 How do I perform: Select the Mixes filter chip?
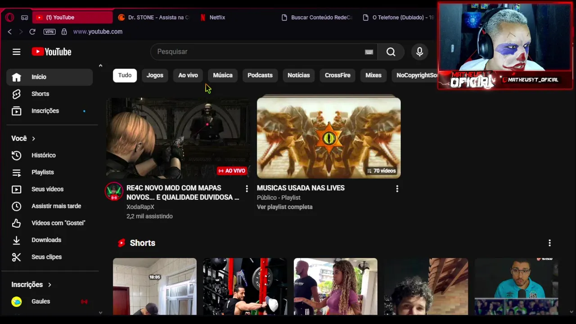[x=373, y=75]
